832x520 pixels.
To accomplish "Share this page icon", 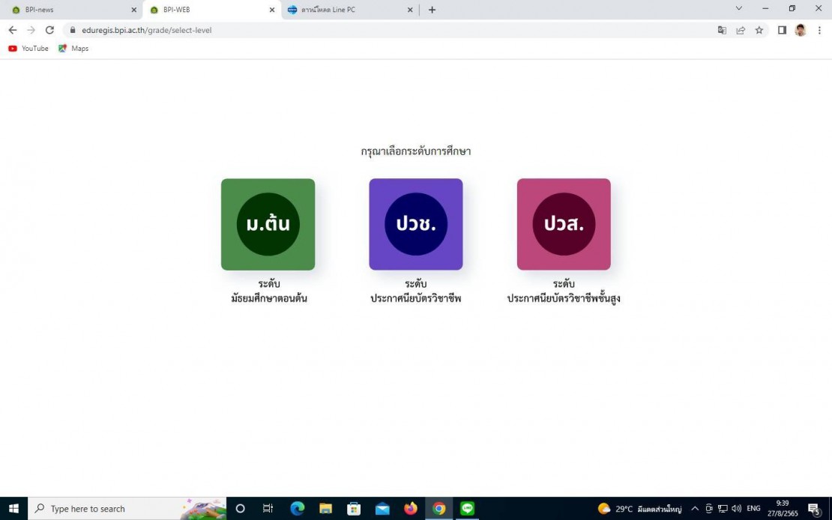I will (741, 30).
